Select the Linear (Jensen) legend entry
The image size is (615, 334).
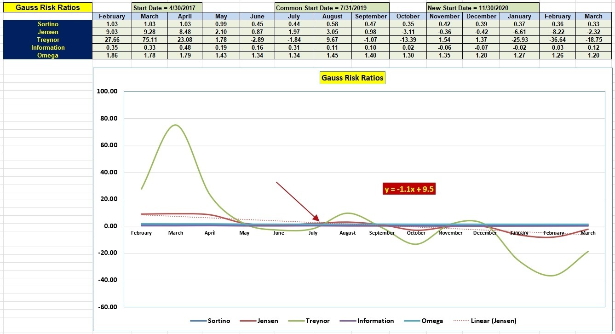tap(485, 321)
